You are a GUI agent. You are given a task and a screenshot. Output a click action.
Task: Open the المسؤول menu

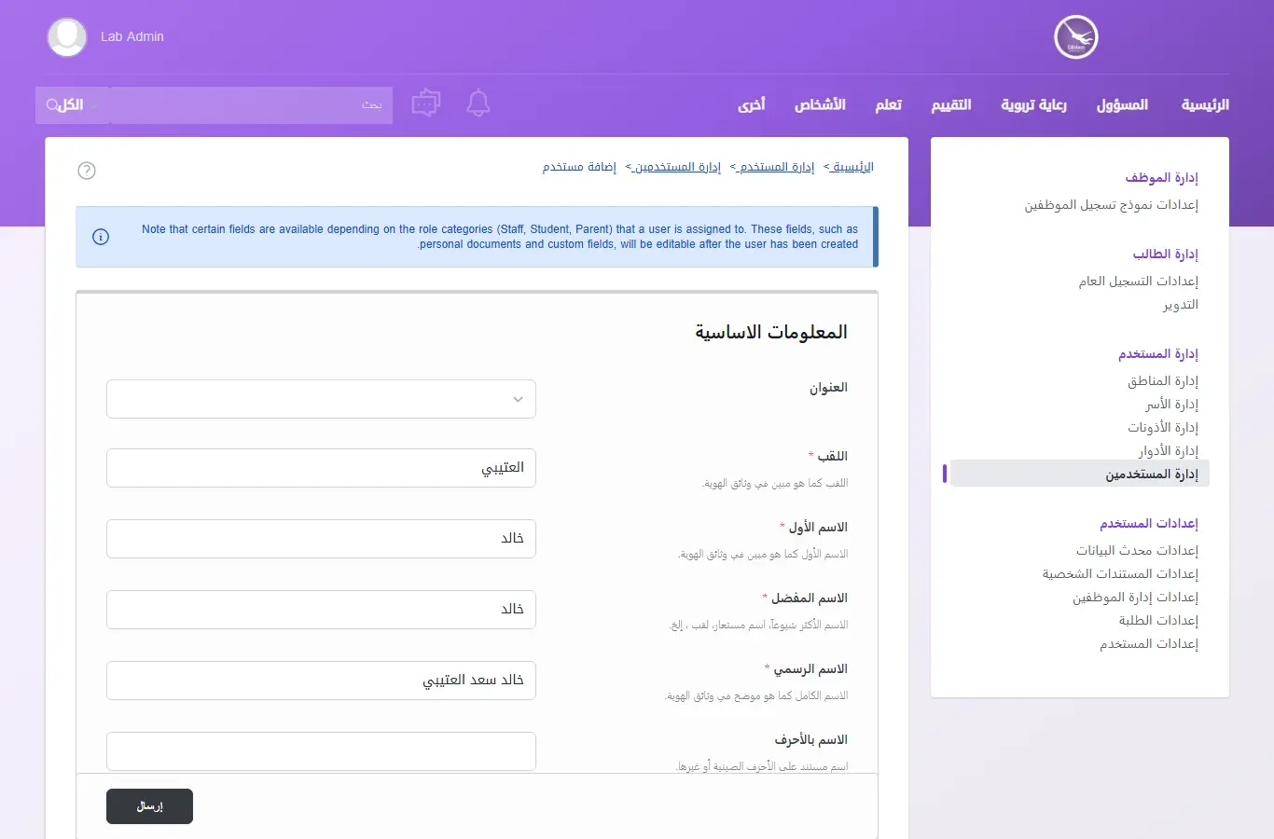(1122, 104)
